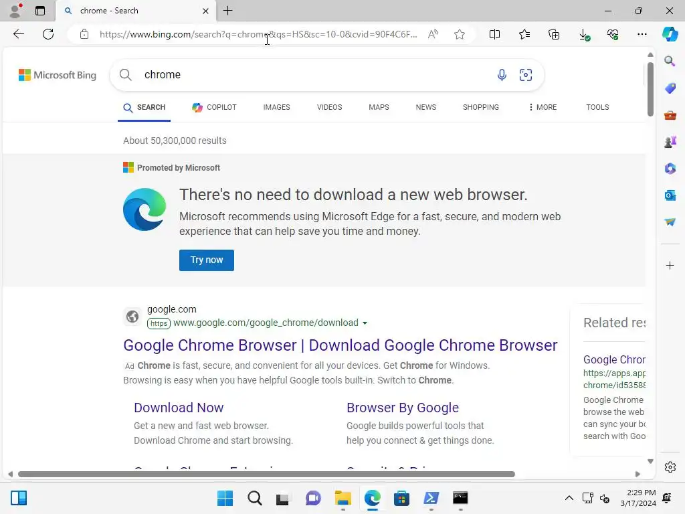This screenshot has height=514, width=685.
Task: Click the vertical page scrollbar thumb
Action: click(650, 89)
